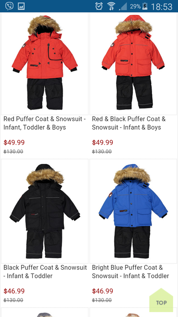The image size is (178, 317).
Task: Tap $49.99 price under Red & Black coat
Action: coord(102,142)
